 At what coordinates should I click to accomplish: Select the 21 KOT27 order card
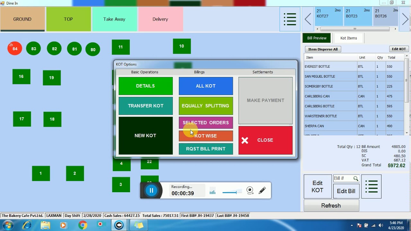pos(329,17)
